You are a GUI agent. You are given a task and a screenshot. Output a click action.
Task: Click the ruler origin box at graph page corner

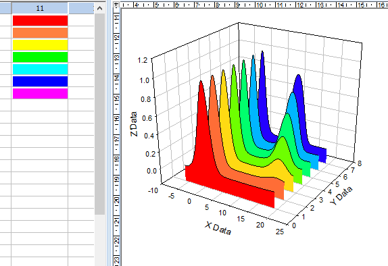pos(116,5)
